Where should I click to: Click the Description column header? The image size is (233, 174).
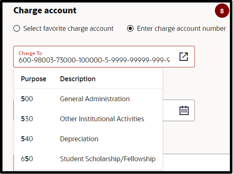point(77,79)
